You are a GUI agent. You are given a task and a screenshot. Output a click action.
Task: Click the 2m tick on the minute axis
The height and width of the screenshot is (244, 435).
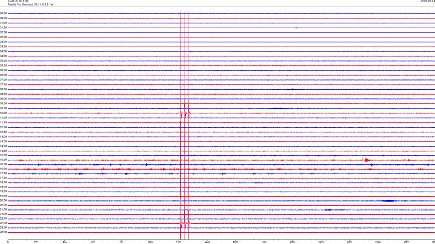36,242
